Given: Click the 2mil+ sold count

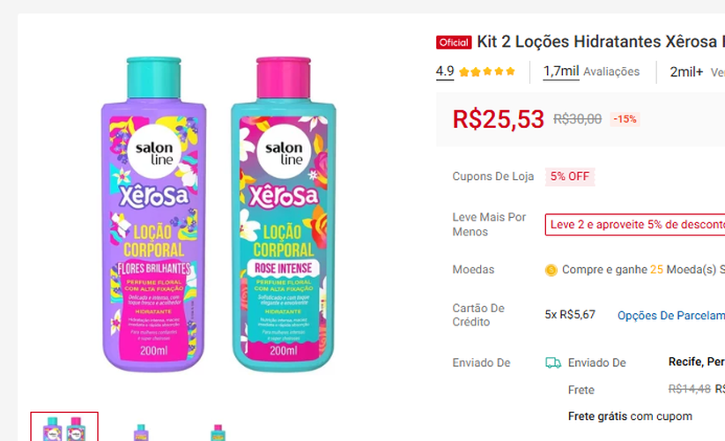Looking at the screenshot, I should pos(686,71).
